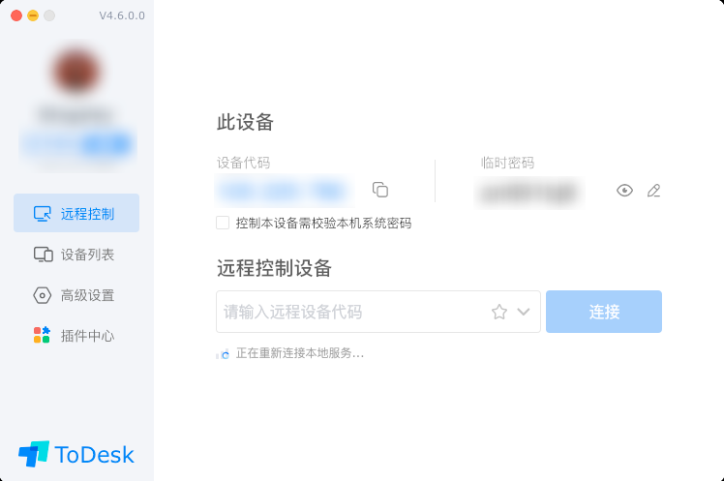Open 设备列表 sidebar tab

pos(76,255)
